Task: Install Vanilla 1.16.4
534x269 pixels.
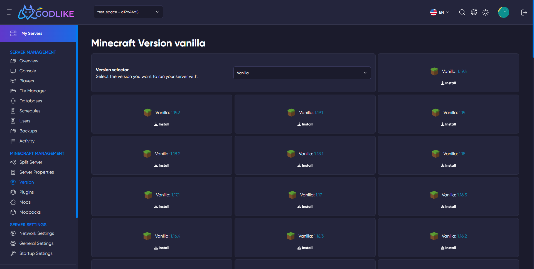Action: tap(162, 248)
